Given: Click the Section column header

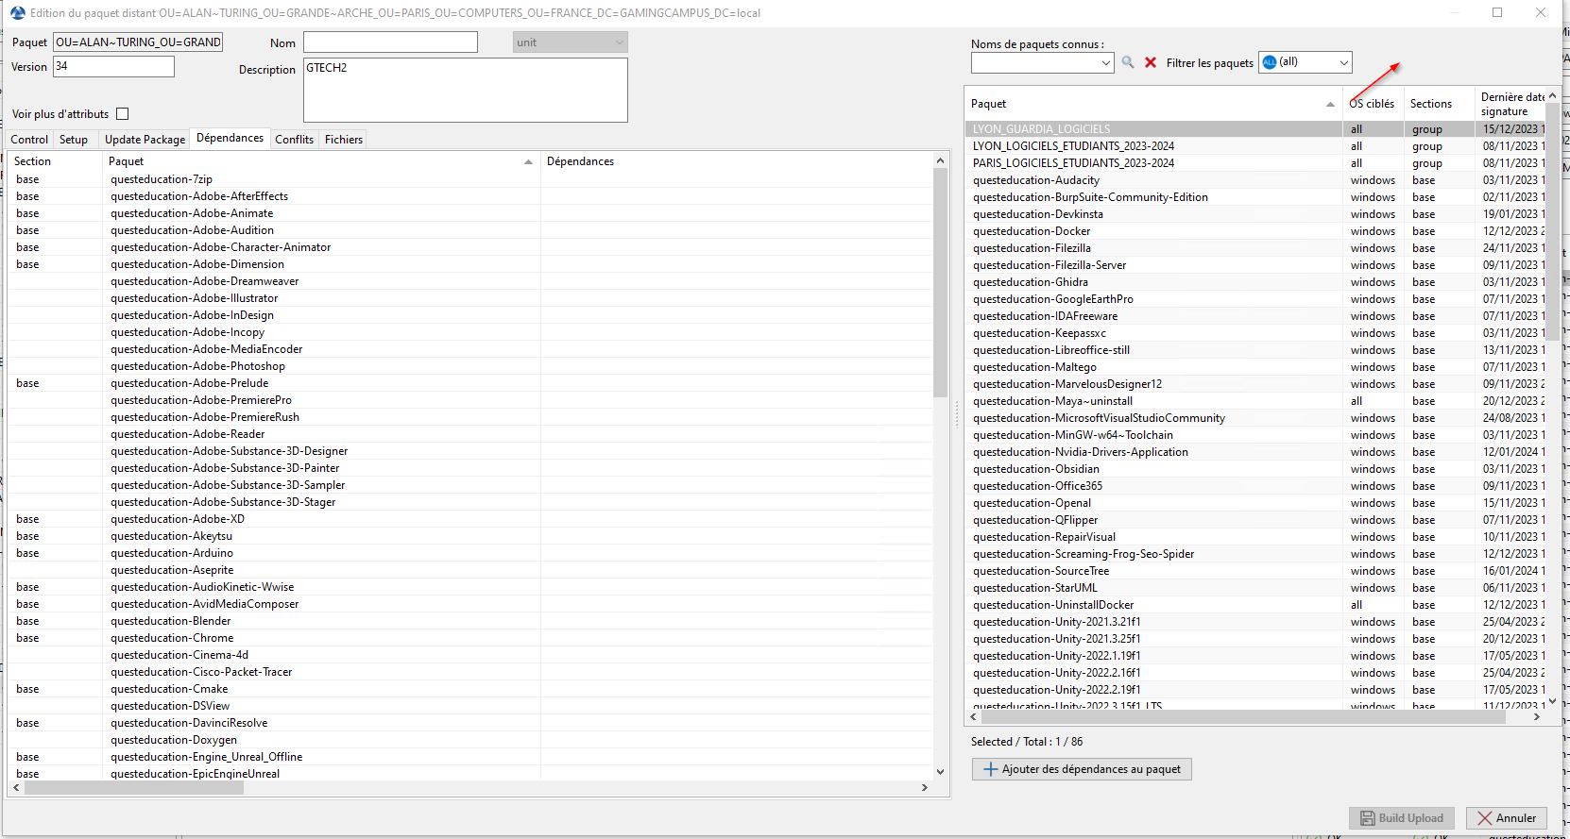Looking at the screenshot, I should click(x=55, y=161).
